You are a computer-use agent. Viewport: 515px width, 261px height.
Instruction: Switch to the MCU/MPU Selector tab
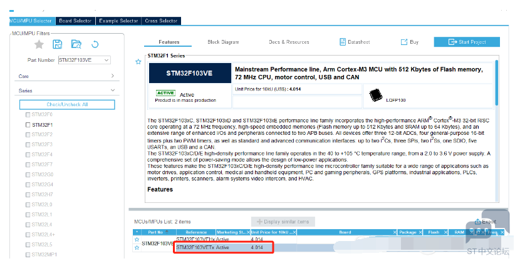coord(32,21)
